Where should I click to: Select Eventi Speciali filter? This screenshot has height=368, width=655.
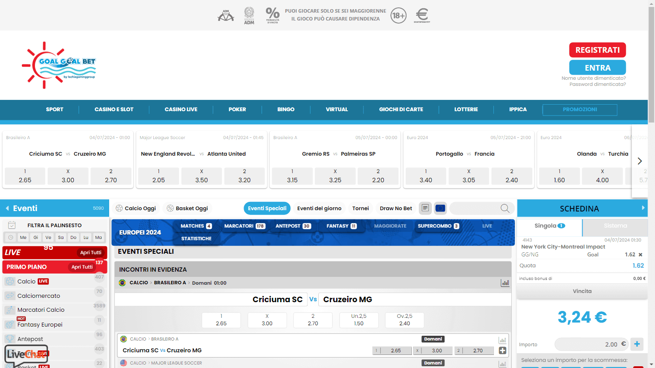tap(267, 208)
